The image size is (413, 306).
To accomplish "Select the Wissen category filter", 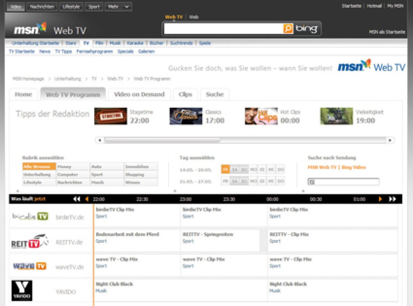I will [x=141, y=182].
